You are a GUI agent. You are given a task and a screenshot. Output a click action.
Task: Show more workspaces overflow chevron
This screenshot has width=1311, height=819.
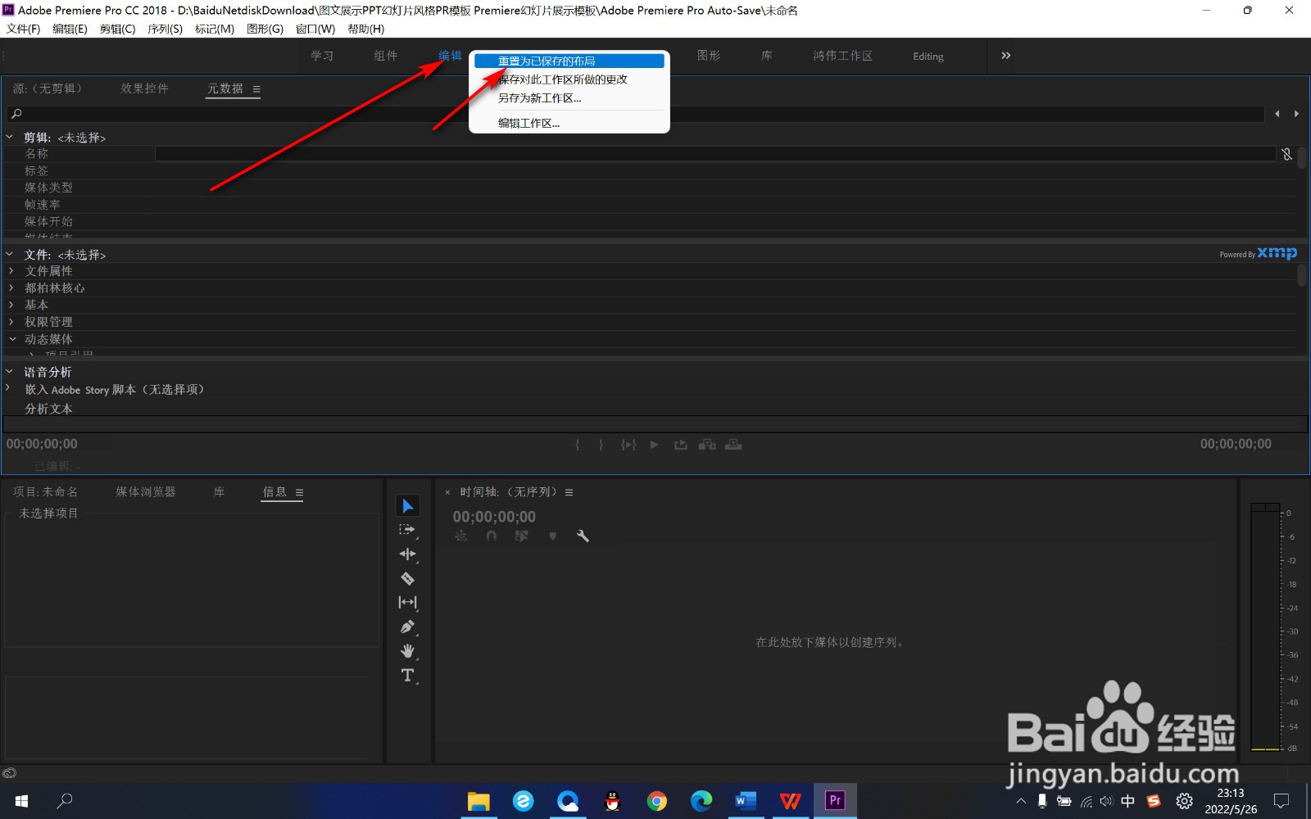[x=1005, y=56]
